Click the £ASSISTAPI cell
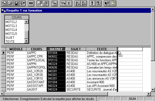 pos(36,86)
